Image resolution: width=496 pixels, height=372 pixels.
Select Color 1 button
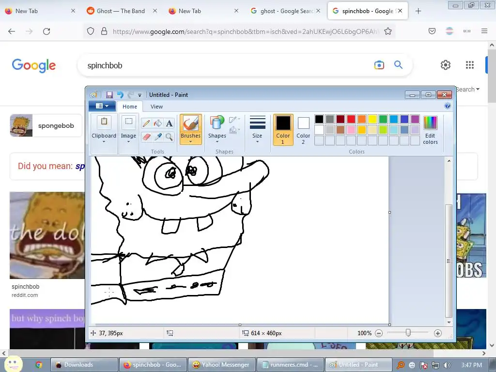pos(283,130)
